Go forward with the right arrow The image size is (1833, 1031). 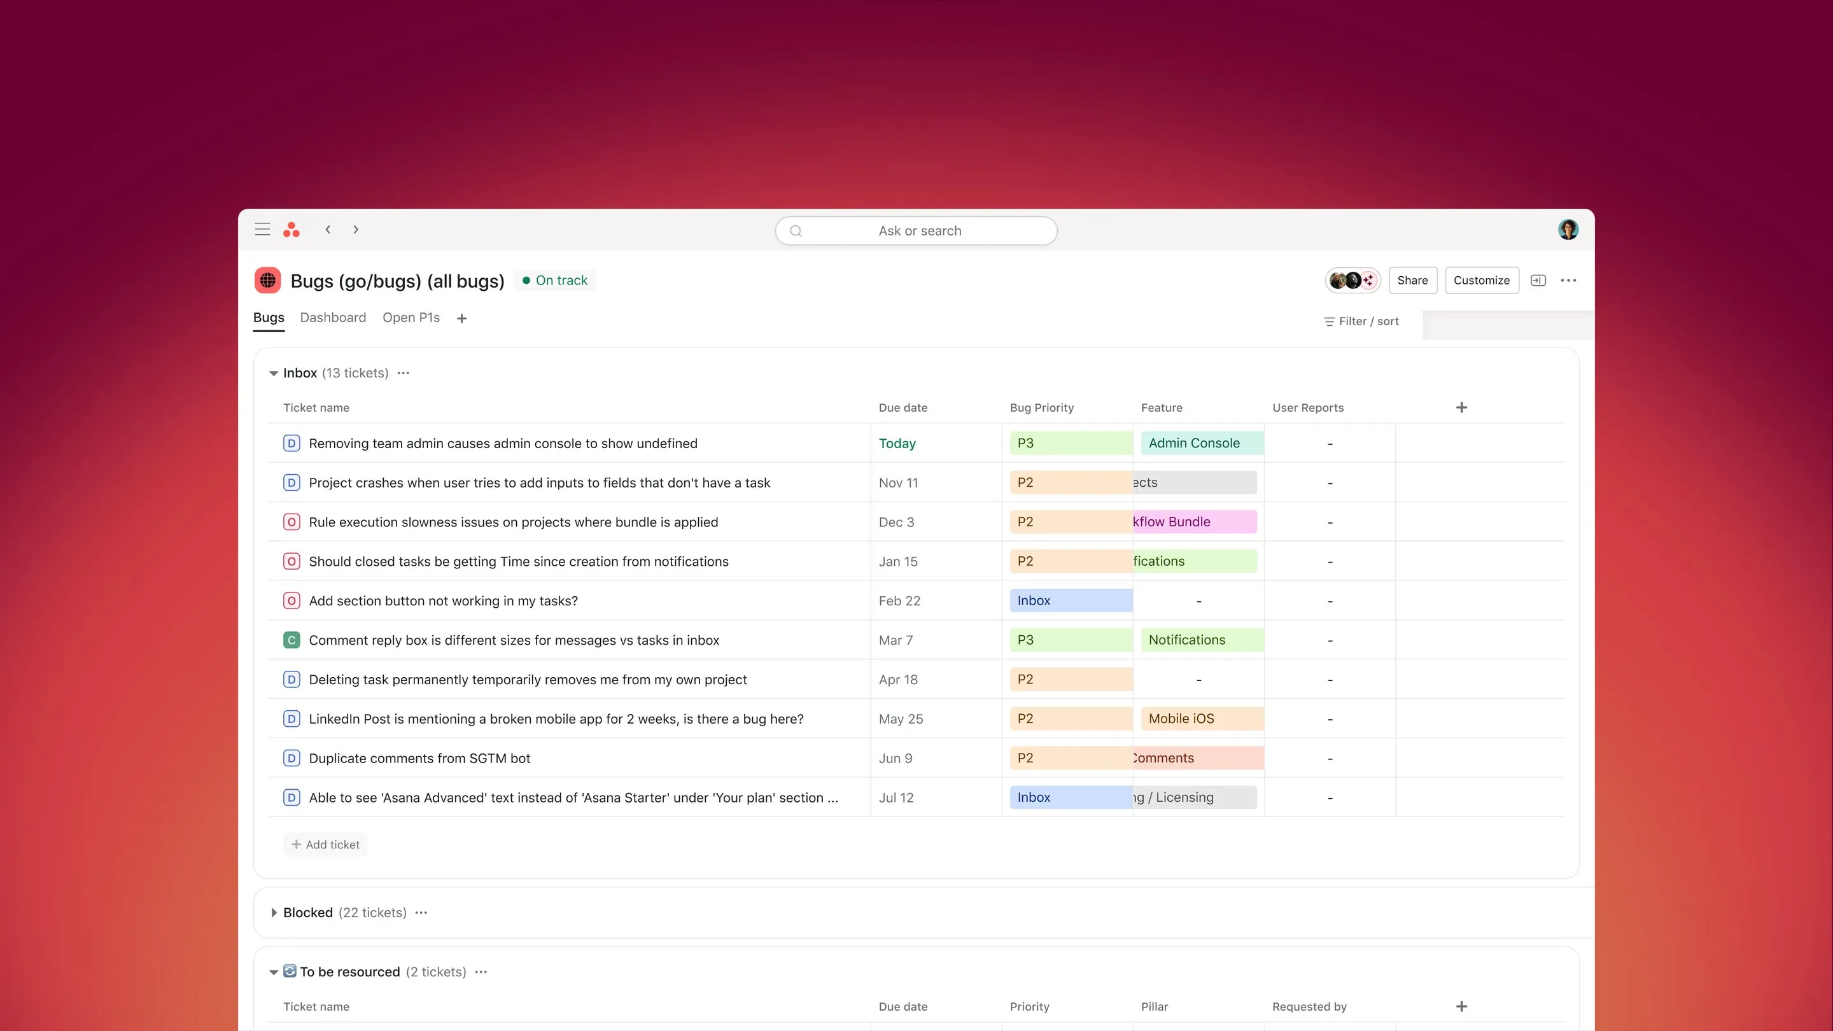coord(356,229)
